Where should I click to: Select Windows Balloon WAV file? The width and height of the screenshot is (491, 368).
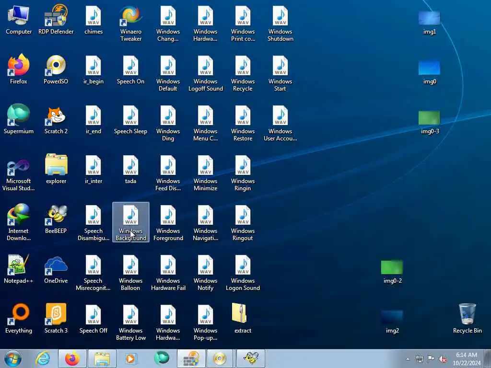click(x=130, y=273)
